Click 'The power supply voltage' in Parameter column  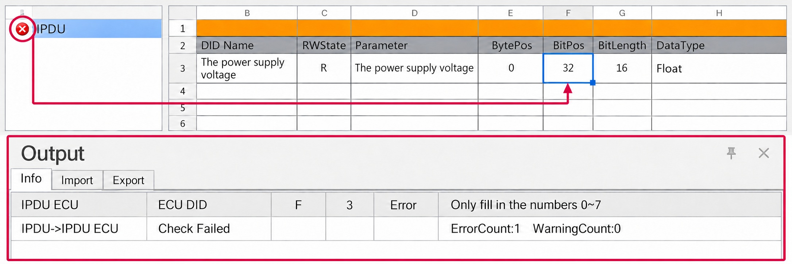point(414,68)
